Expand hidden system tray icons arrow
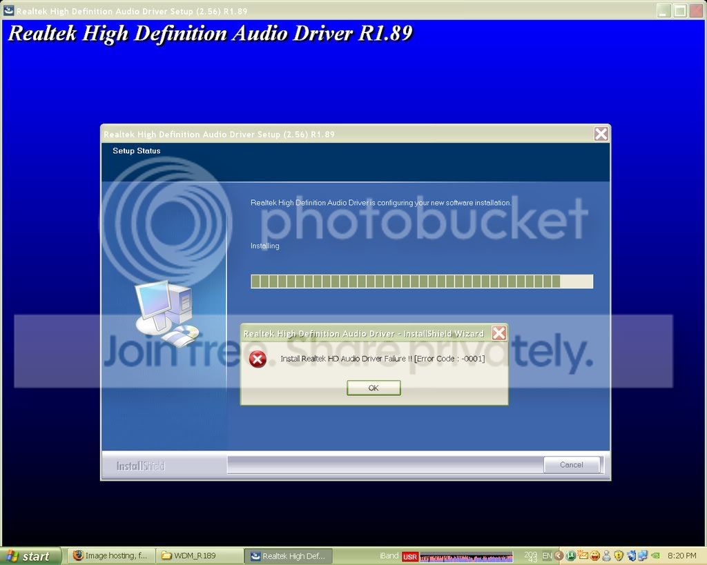The image size is (707, 565). [559, 555]
